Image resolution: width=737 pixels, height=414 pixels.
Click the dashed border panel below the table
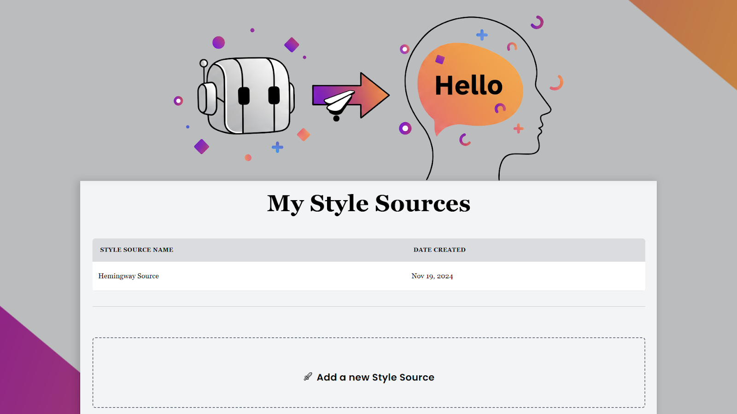click(x=369, y=350)
